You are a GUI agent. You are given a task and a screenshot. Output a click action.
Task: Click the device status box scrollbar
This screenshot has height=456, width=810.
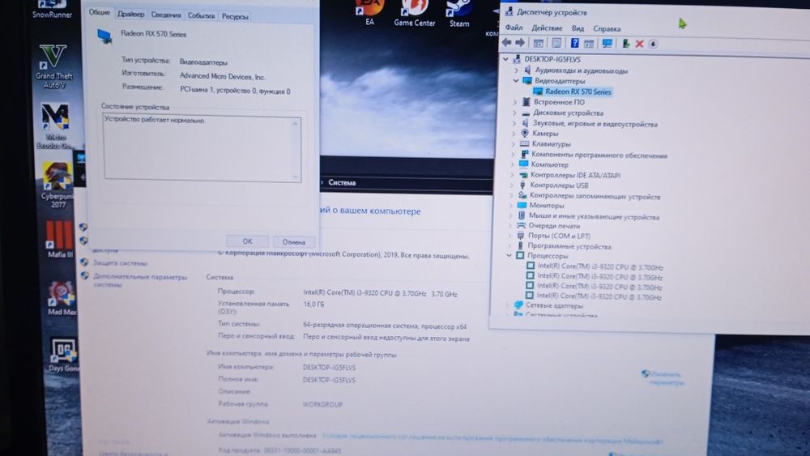[296, 149]
